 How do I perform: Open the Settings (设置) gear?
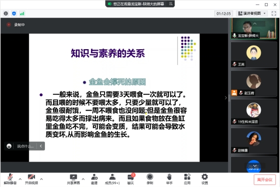pos(205,179)
